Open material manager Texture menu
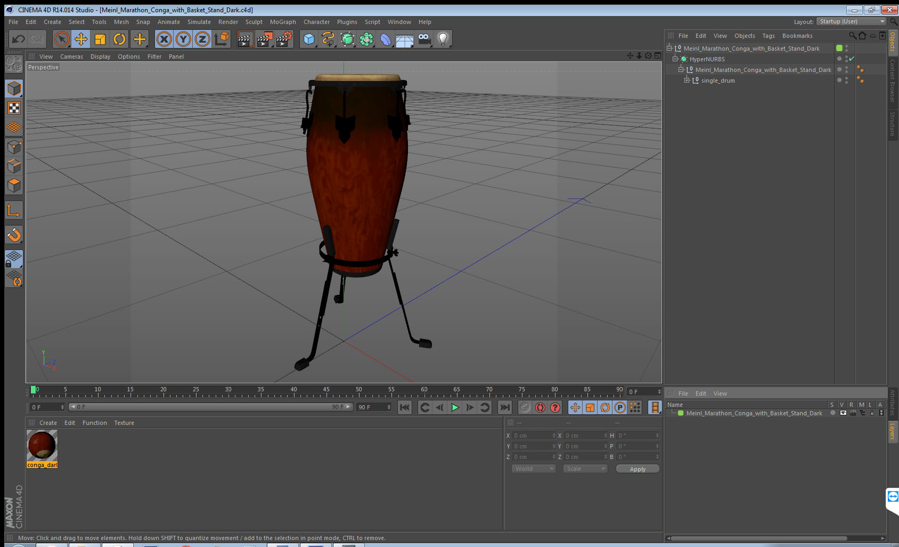Viewport: 899px width, 547px height. tap(124, 423)
